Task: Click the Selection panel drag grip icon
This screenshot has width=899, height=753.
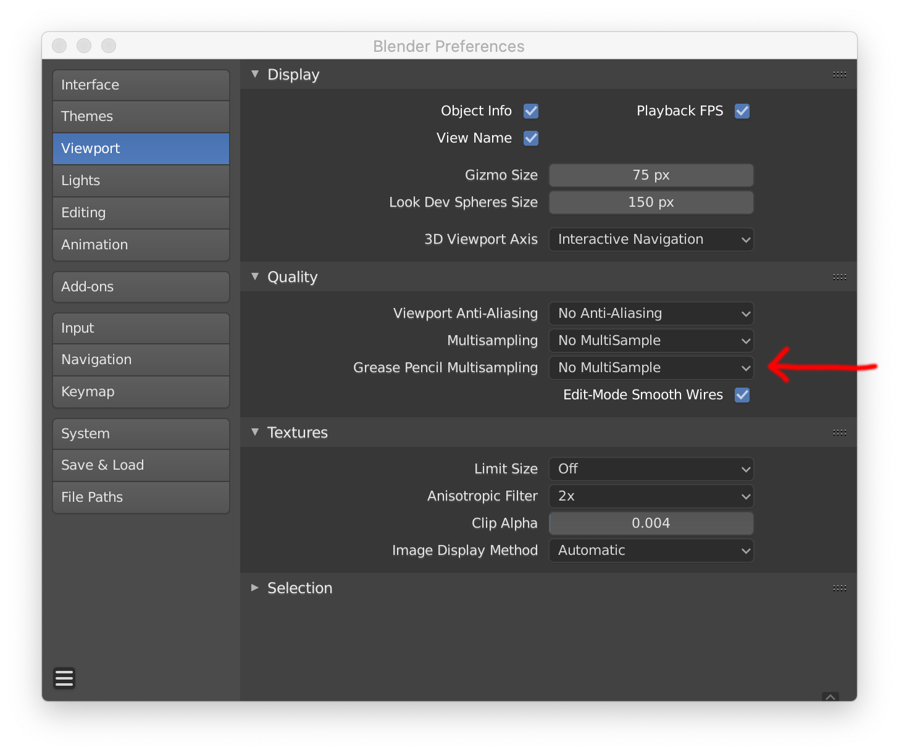Action: click(x=840, y=588)
